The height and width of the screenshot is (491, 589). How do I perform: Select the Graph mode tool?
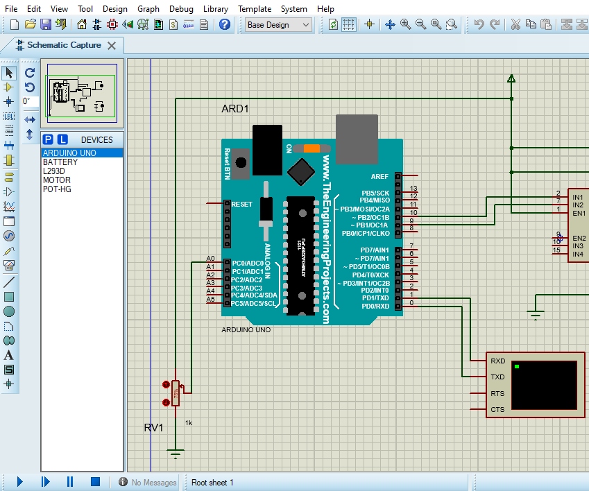point(8,206)
